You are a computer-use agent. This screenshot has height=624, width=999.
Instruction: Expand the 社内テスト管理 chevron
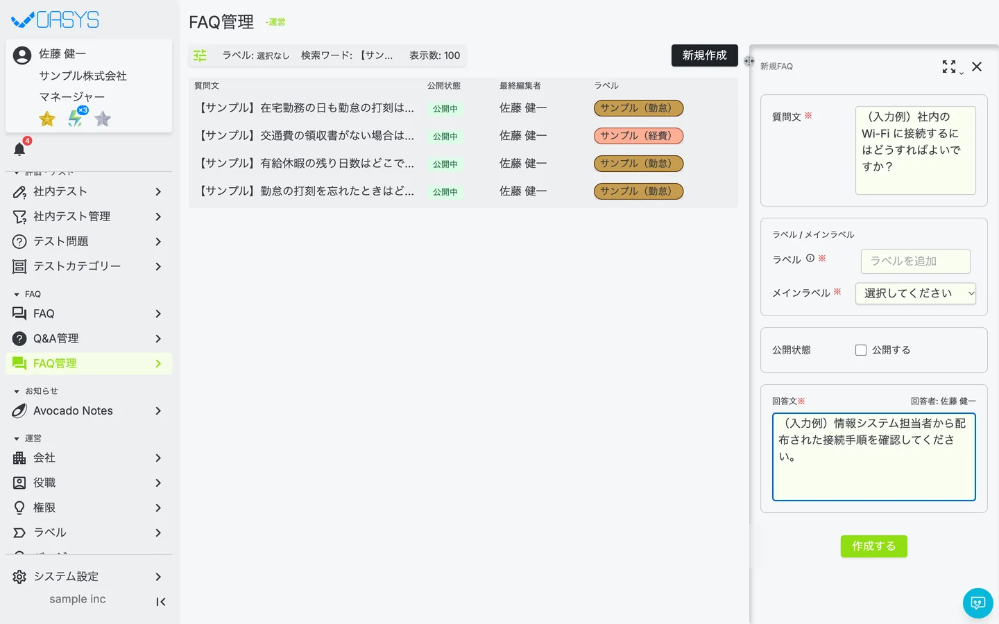click(158, 217)
